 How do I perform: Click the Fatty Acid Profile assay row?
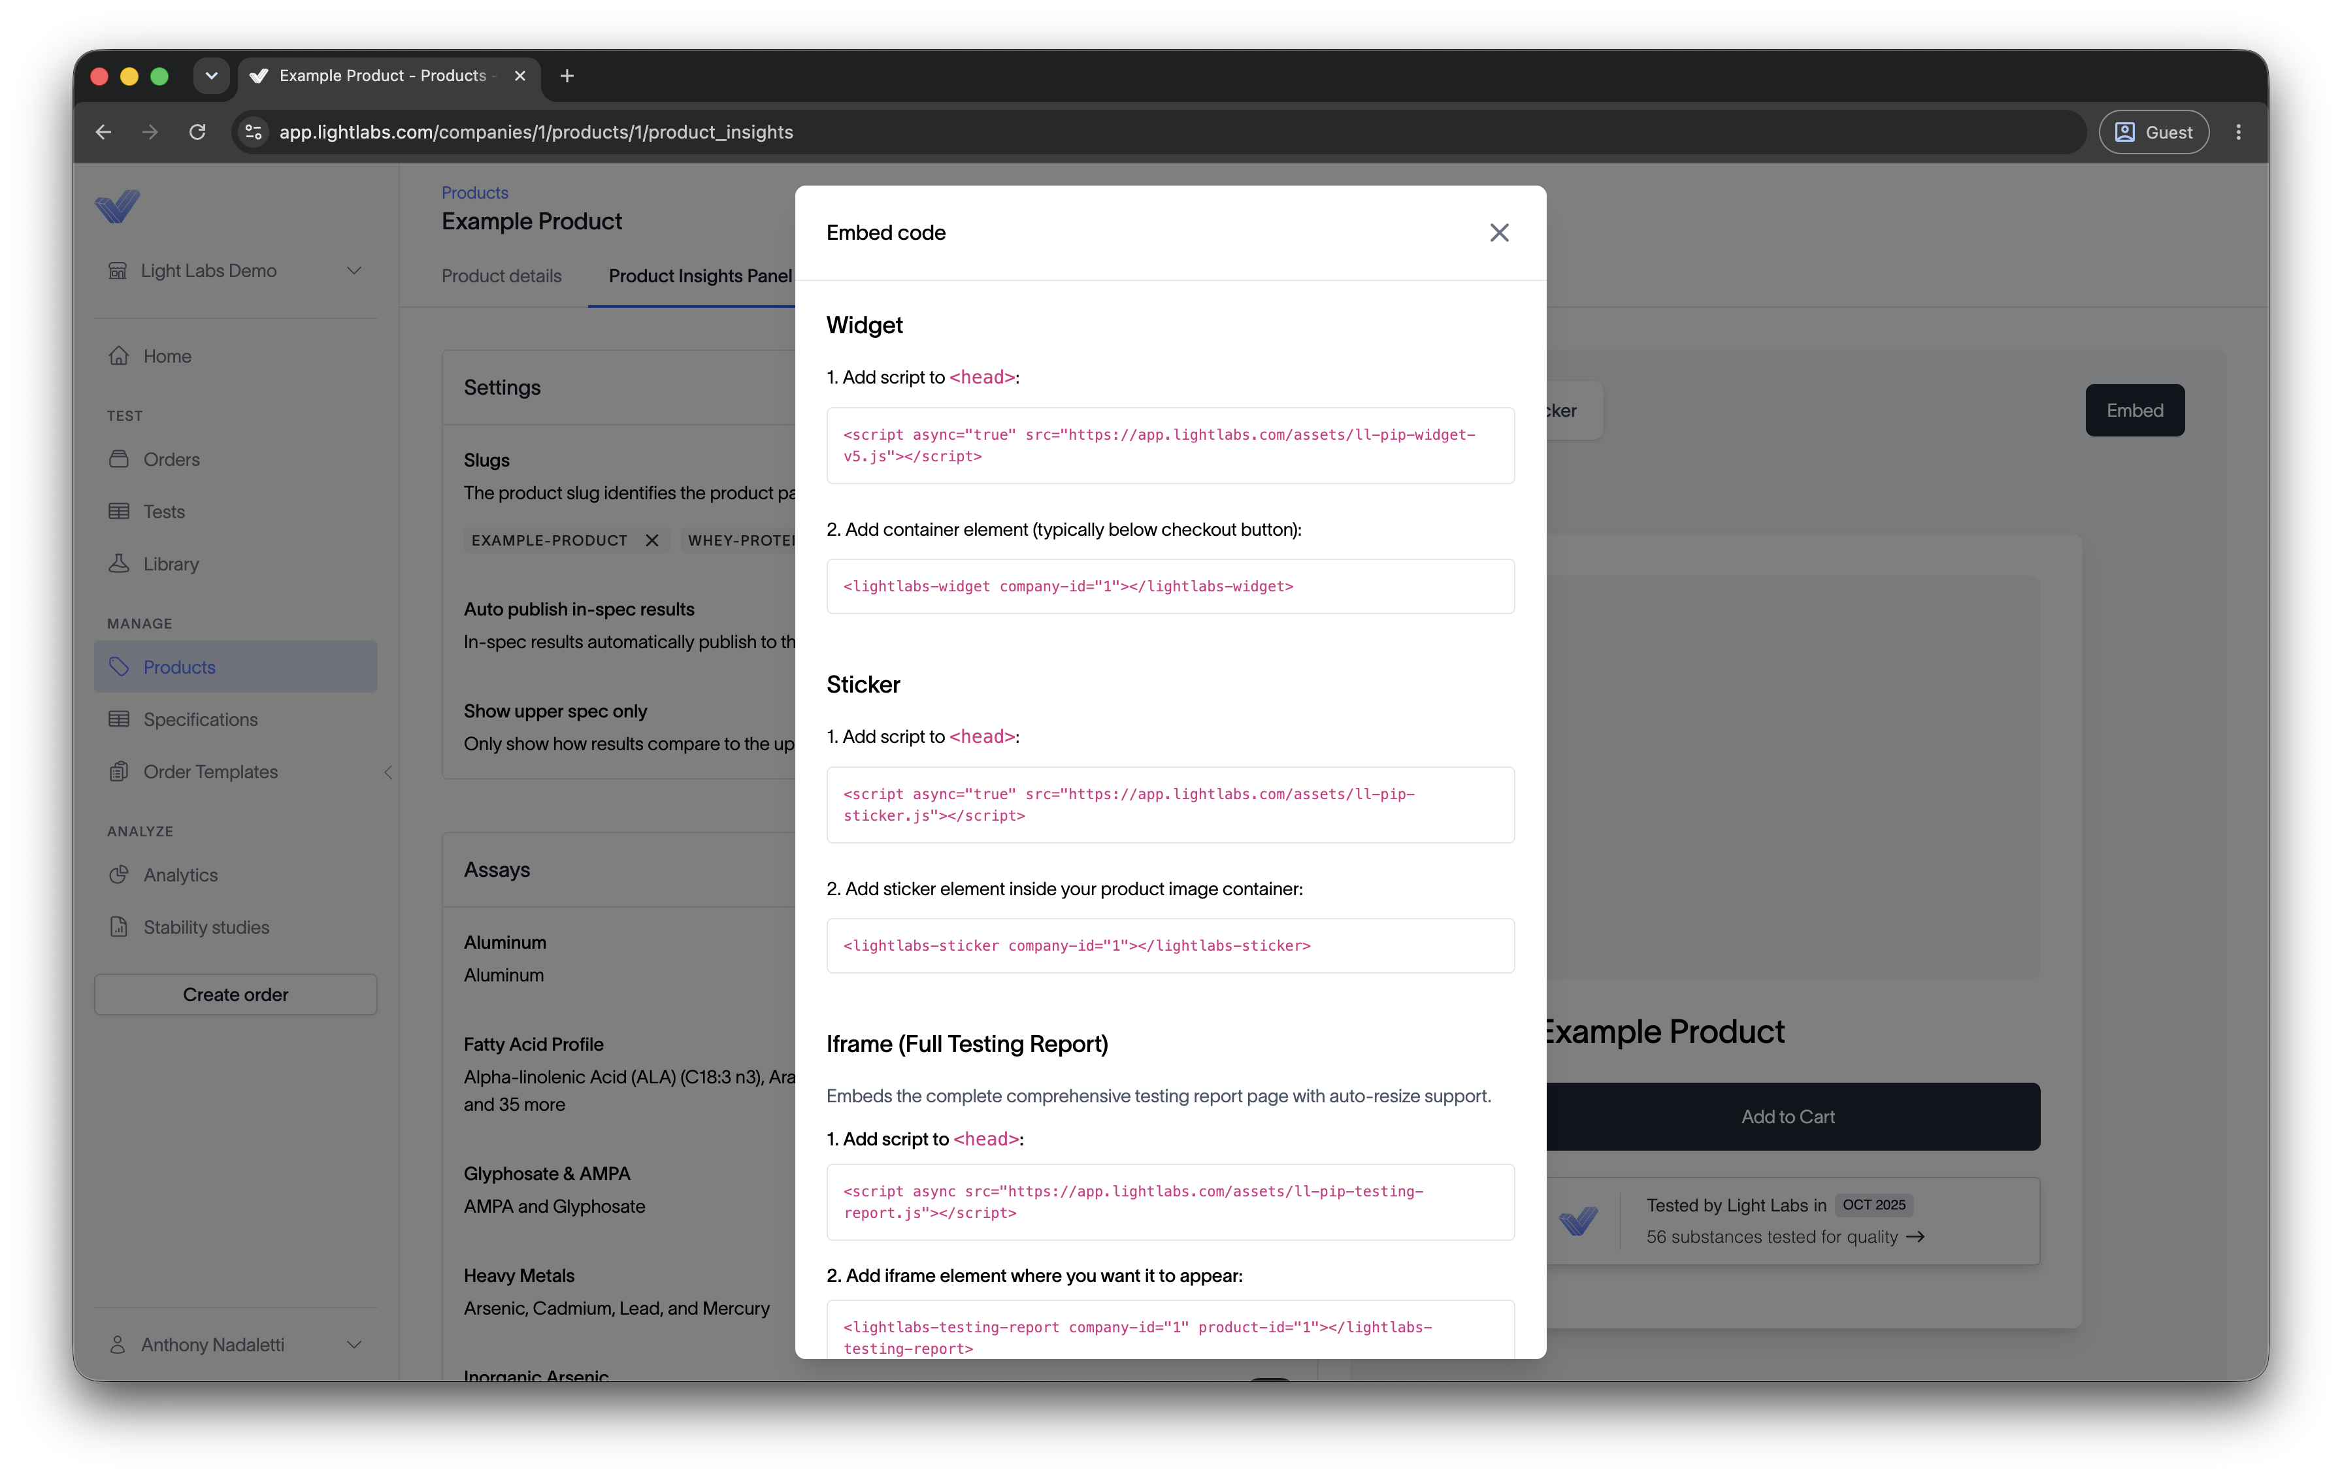[x=629, y=1074]
